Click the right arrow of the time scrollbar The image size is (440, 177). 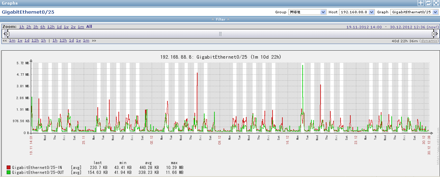tap(437, 34)
